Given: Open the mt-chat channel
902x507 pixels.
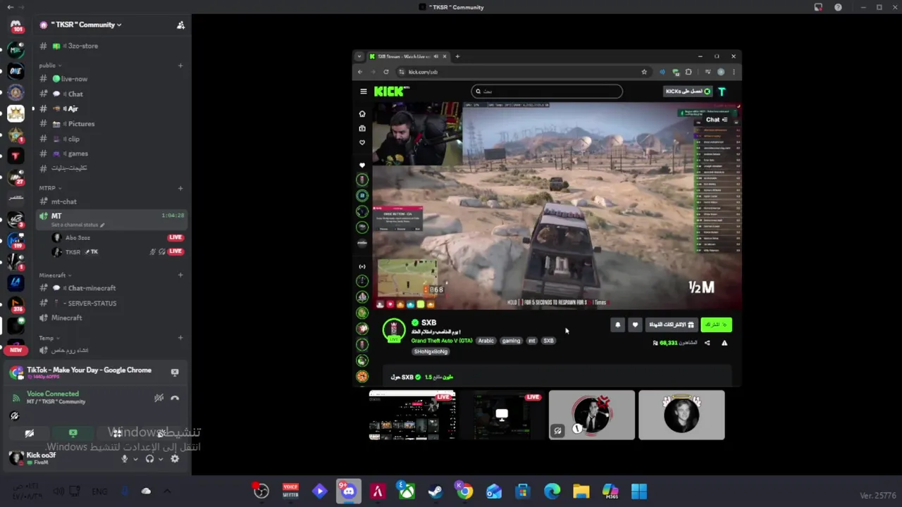Looking at the screenshot, I should 111,201.
